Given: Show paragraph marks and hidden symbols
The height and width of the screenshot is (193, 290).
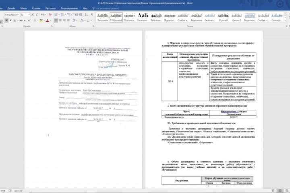Looking at the screenshot, I should [92, 14].
